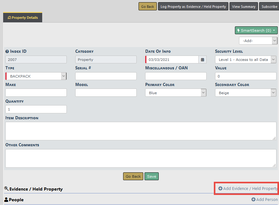Click the Evidence / Held Property magnifier icon
The width and height of the screenshot is (279, 205).
[x=6, y=189]
